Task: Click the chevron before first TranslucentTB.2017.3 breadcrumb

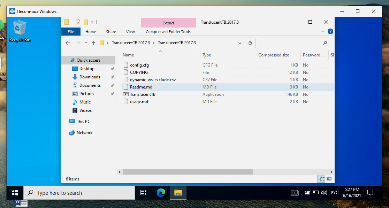Action: click(x=108, y=43)
